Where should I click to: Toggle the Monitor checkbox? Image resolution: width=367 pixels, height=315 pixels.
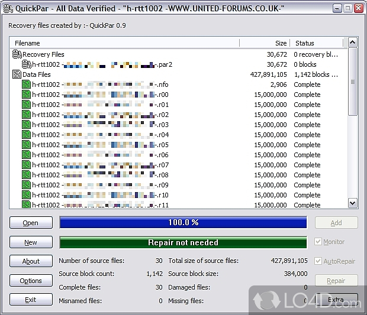coord(318,242)
